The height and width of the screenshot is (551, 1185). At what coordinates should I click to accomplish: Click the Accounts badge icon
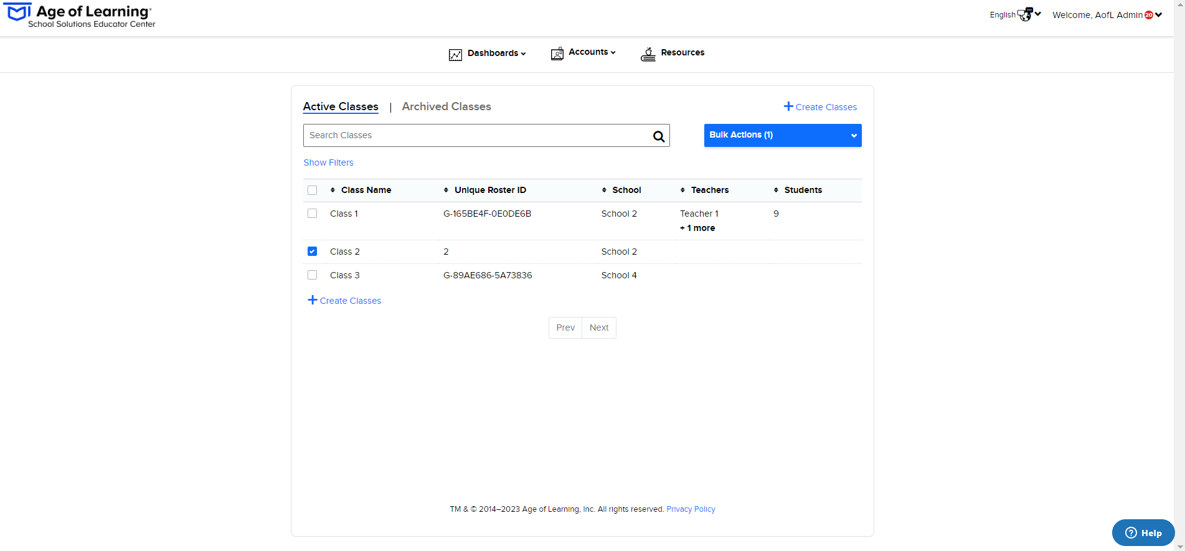pyautogui.click(x=557, y=54)
